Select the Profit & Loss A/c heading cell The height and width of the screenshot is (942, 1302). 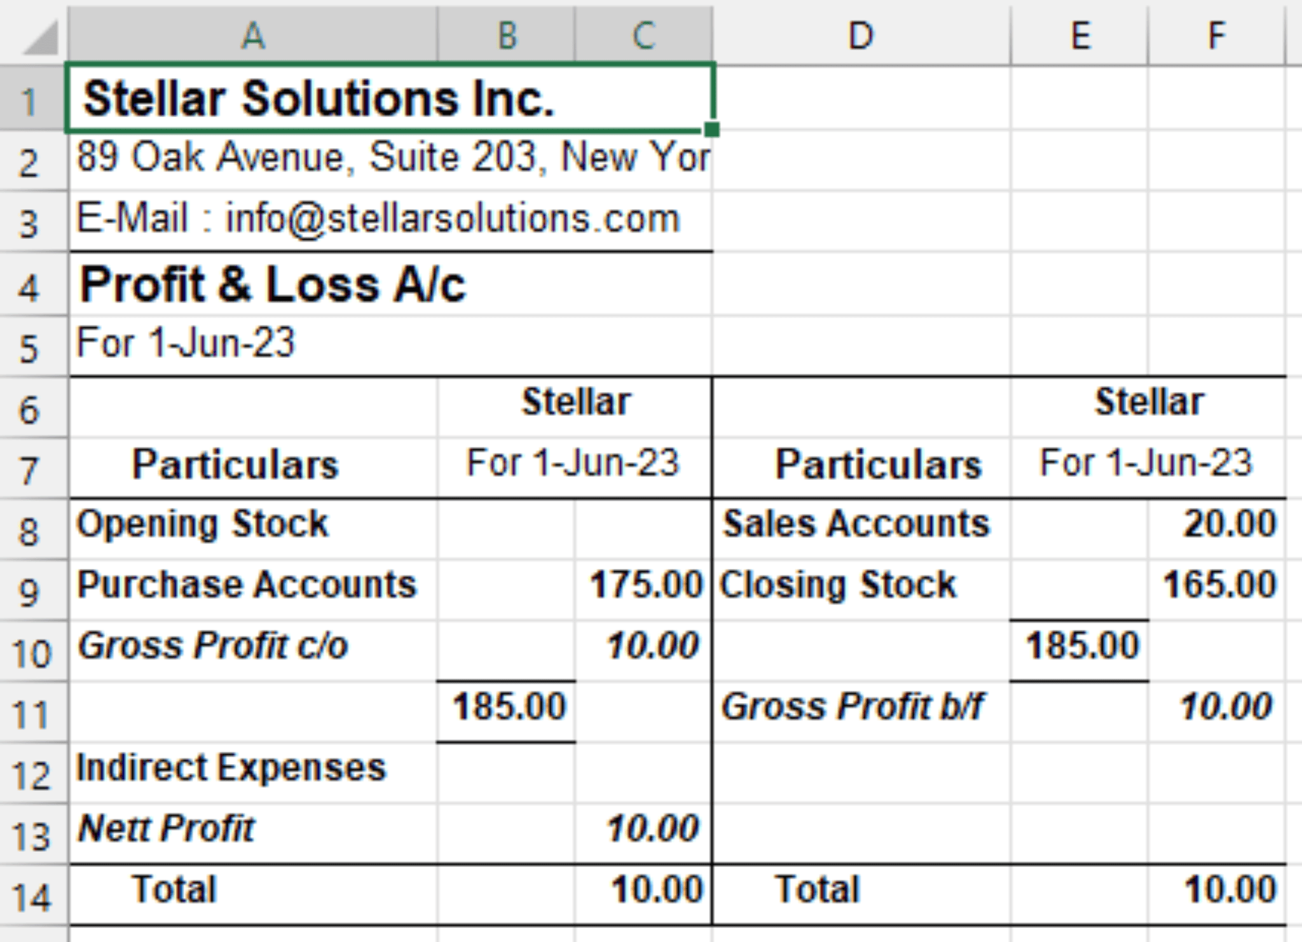tap(254, 283)
